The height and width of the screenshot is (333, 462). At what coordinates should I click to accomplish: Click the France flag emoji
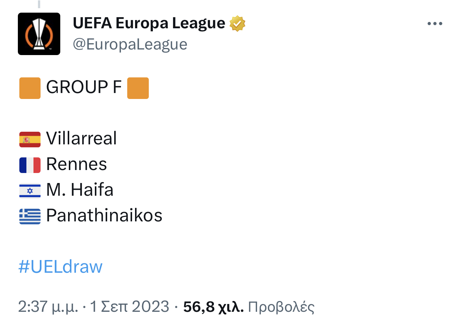click(30, 165)
